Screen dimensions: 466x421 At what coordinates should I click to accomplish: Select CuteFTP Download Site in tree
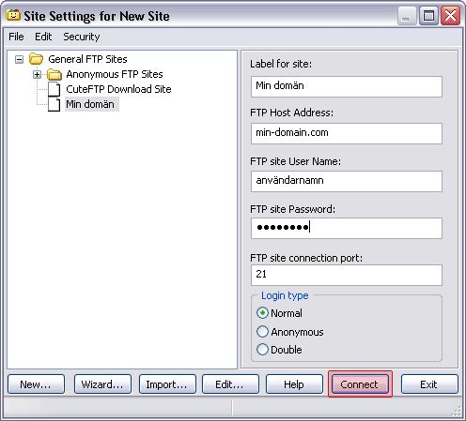pyautogui.click(x=118, y=89)
